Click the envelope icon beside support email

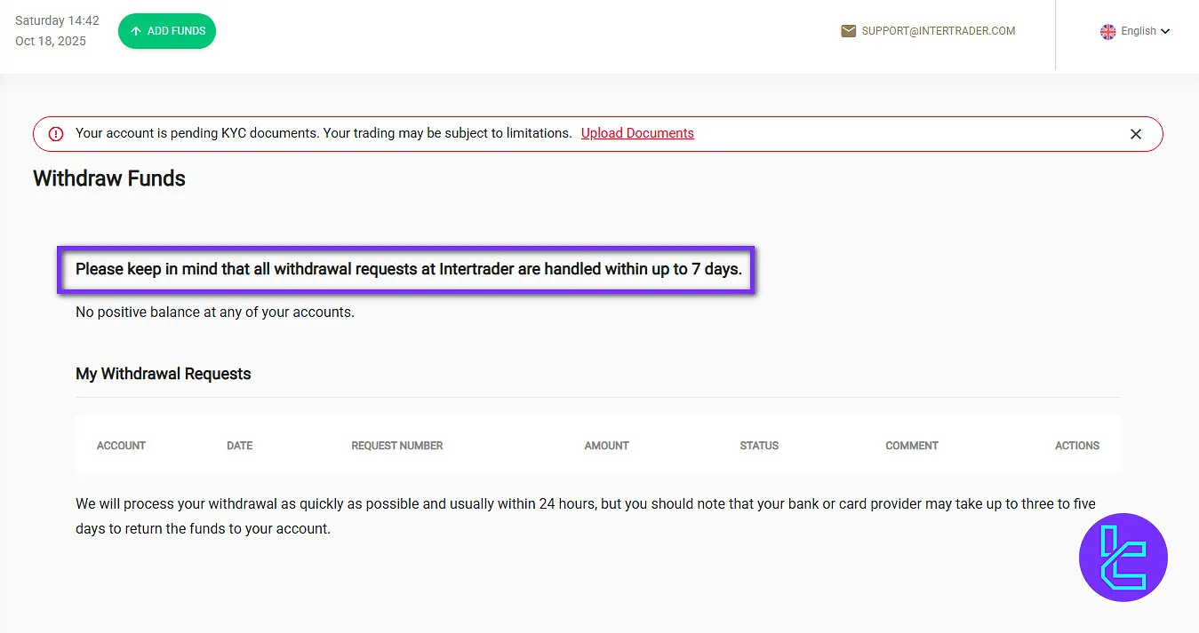click(848, 31)
